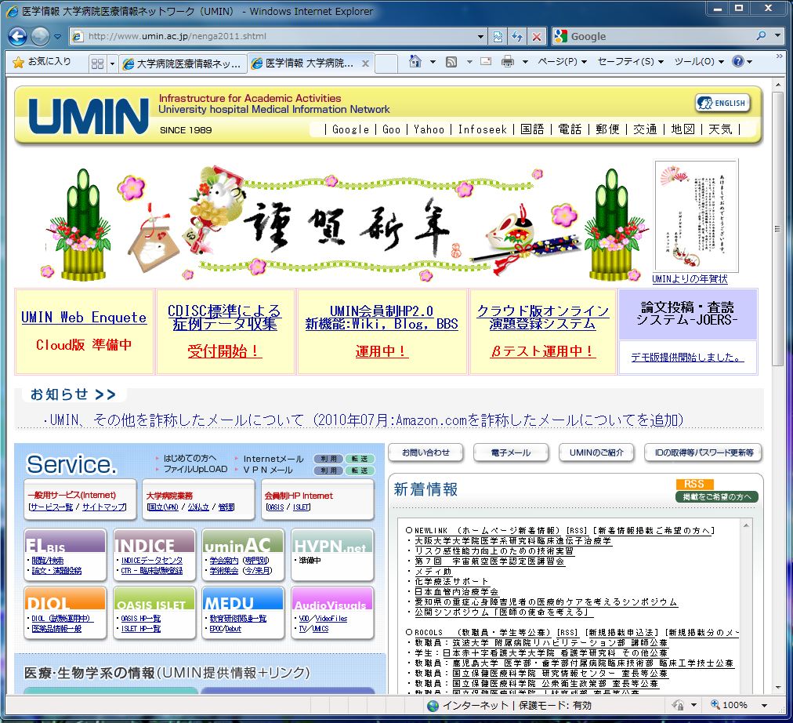Click the ENGLISH language button
The width and height of the screenshot is (793, 723).
[x=722, y=103]
